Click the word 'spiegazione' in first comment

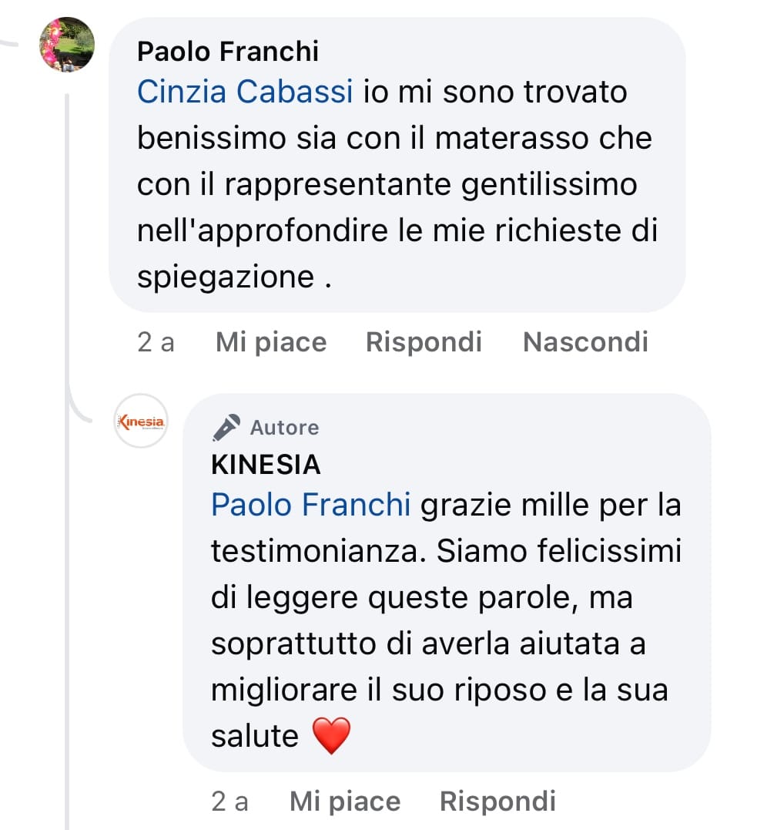tap(226, 277)
